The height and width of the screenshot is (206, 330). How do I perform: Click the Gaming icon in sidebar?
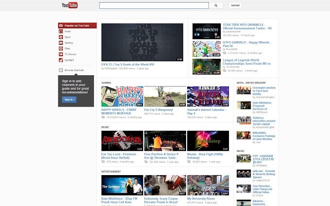click(61, 43)
